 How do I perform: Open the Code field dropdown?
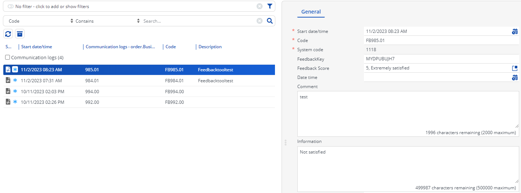click(40, 21)
